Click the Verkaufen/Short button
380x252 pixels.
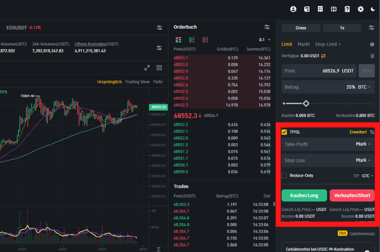pos(352,196)
